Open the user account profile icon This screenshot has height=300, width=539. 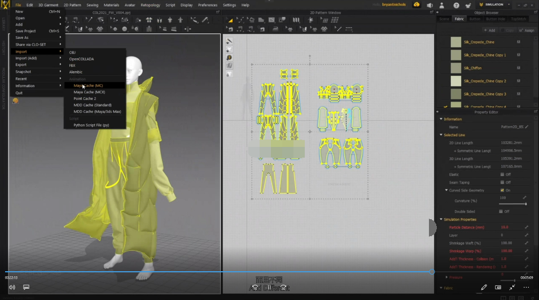(x=442, y=5)
